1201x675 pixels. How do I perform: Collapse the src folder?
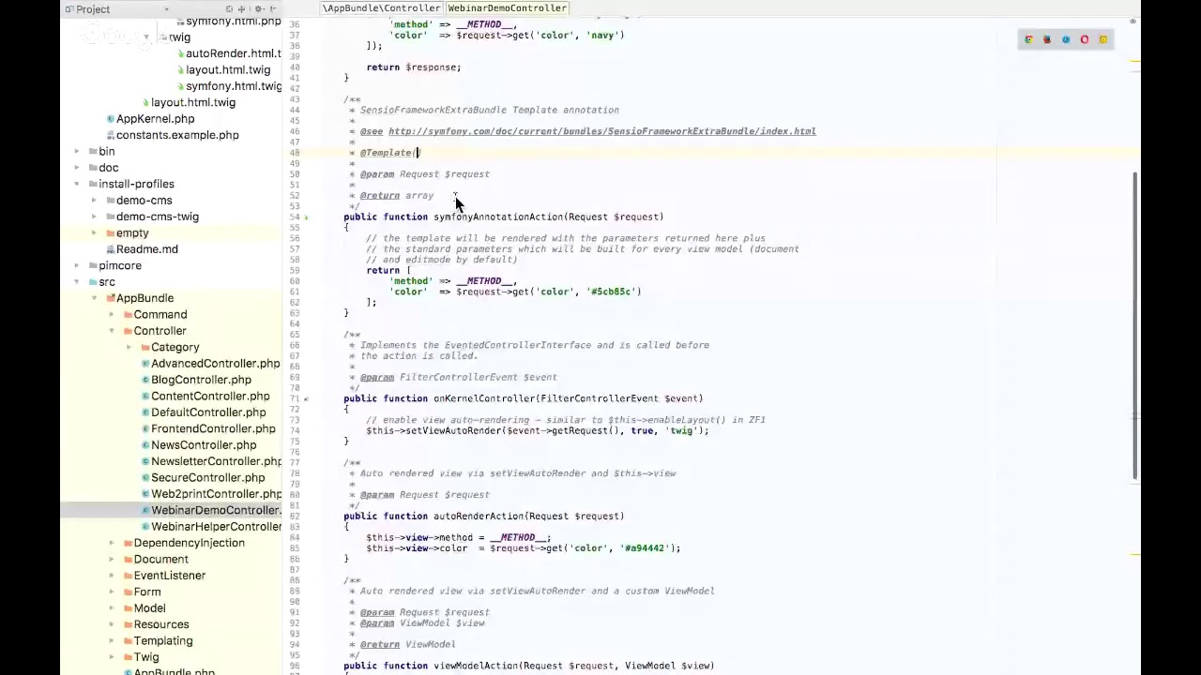click(x=77, y=282)
